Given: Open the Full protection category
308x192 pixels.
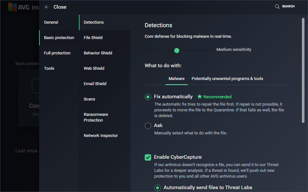Looking at the screenshot, I should click(57, 53).
